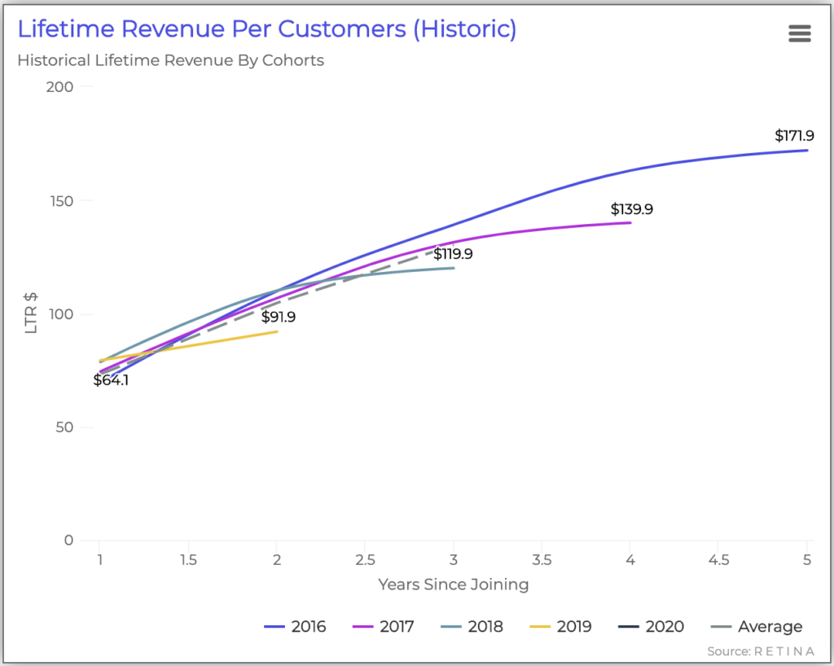Image resolution: width=834 pixels, height=666 pixels.
Task: Select the LTR $ vertical axis title
Action: [31, 313]
